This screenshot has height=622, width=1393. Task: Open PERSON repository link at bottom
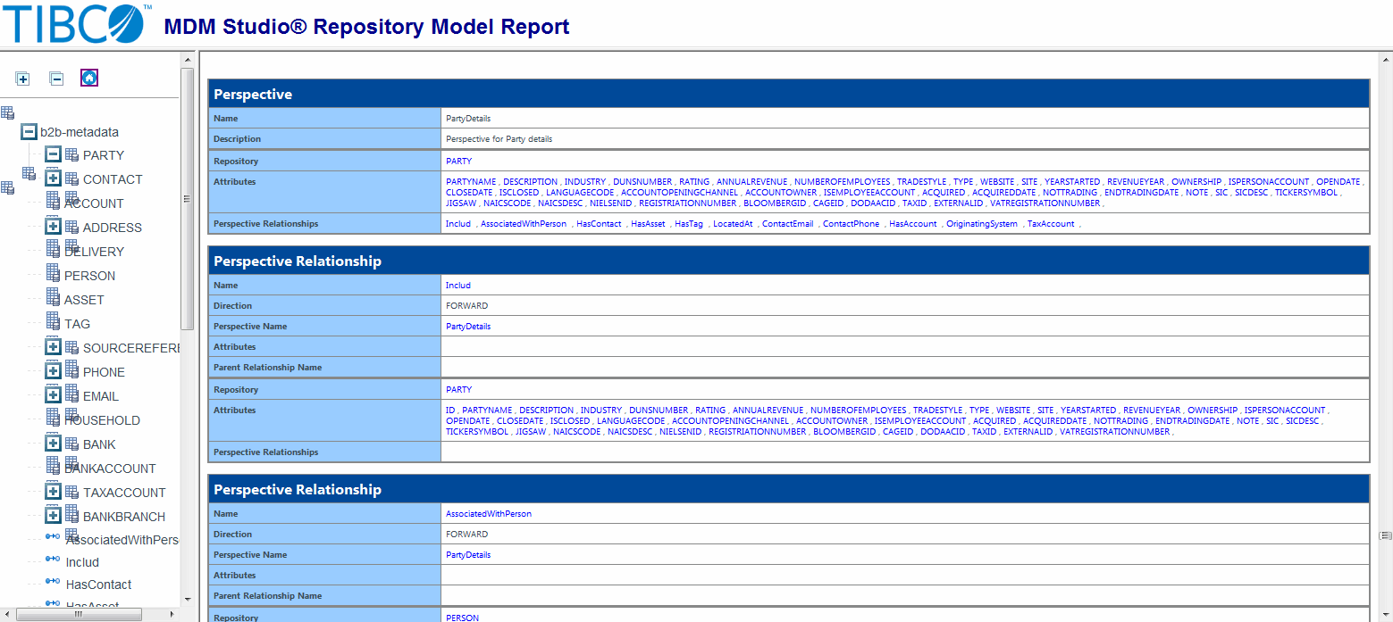pyautogui.click(x=462, y=618)
